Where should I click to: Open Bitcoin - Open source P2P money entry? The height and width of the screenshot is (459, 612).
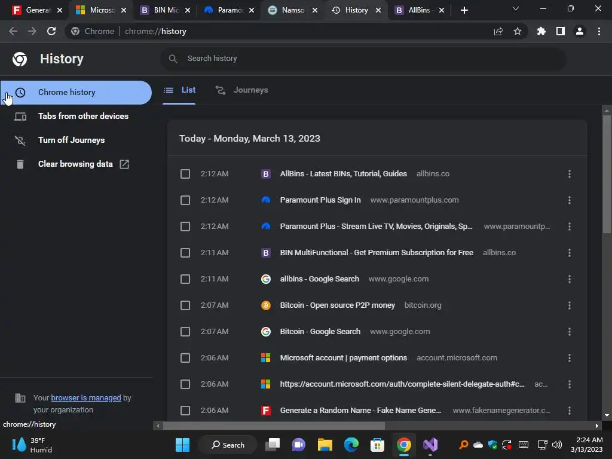[337, 305]
